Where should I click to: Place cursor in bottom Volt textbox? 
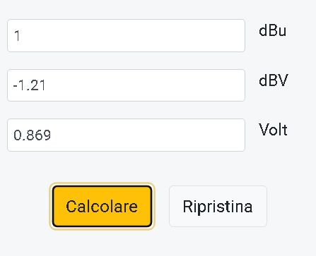pyautogui.click(x=126, y=135)
